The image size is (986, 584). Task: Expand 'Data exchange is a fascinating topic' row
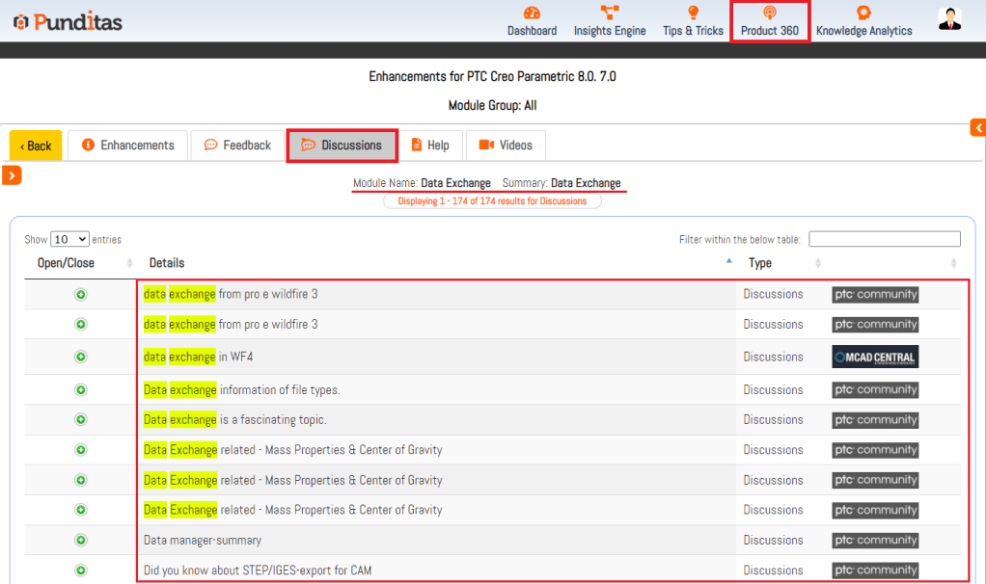tap(81, 420)
